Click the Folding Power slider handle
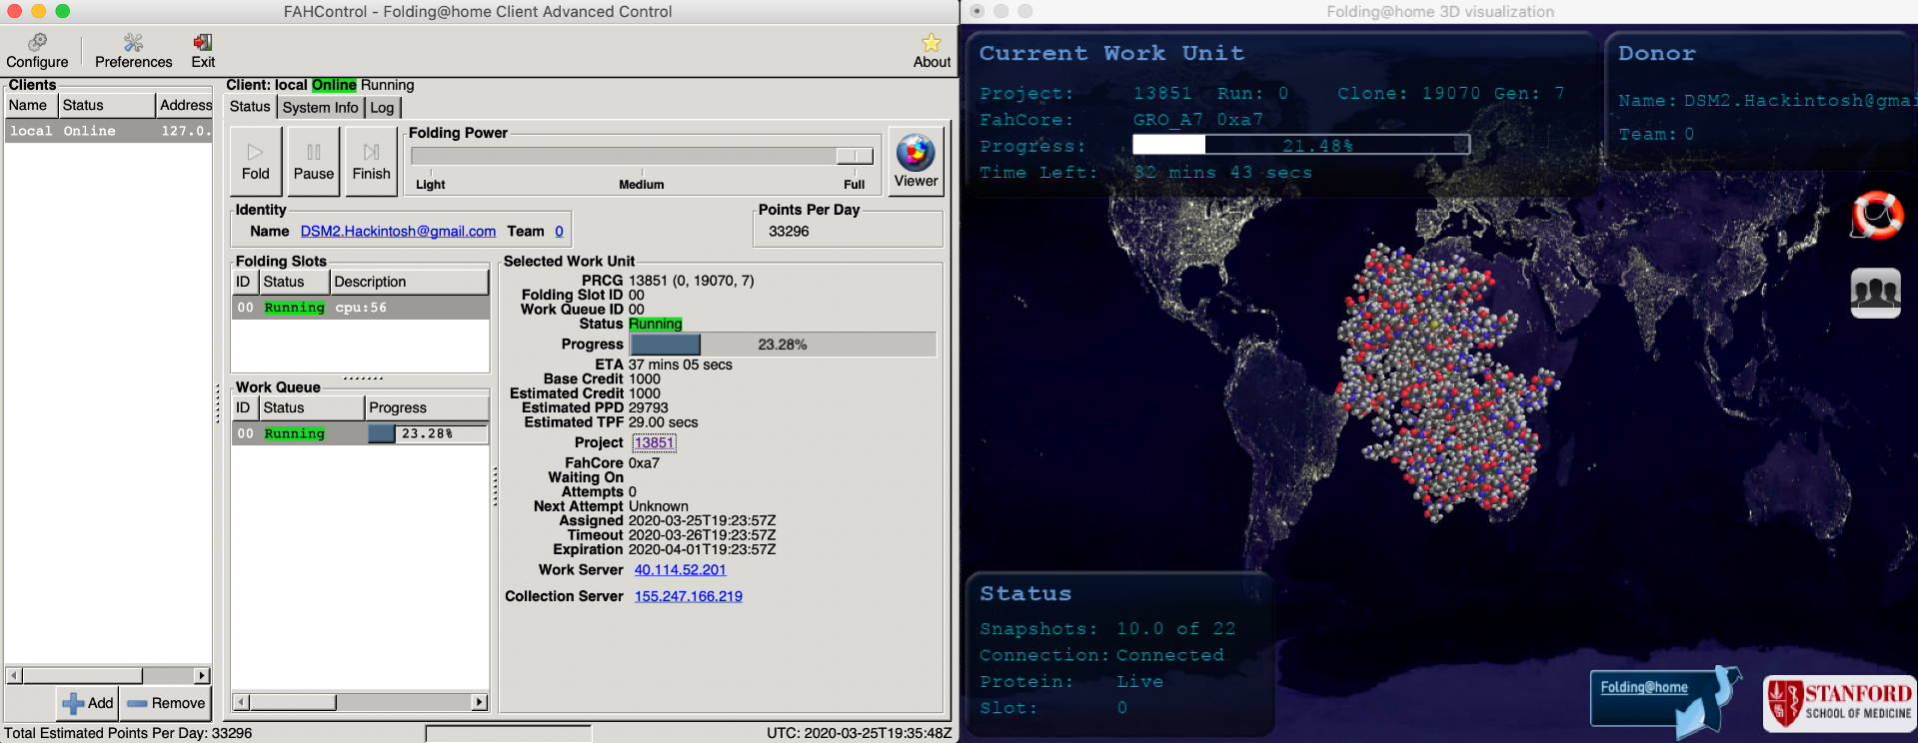The width and height of the screenshot is (1918, 743). [x=854, y=156]
